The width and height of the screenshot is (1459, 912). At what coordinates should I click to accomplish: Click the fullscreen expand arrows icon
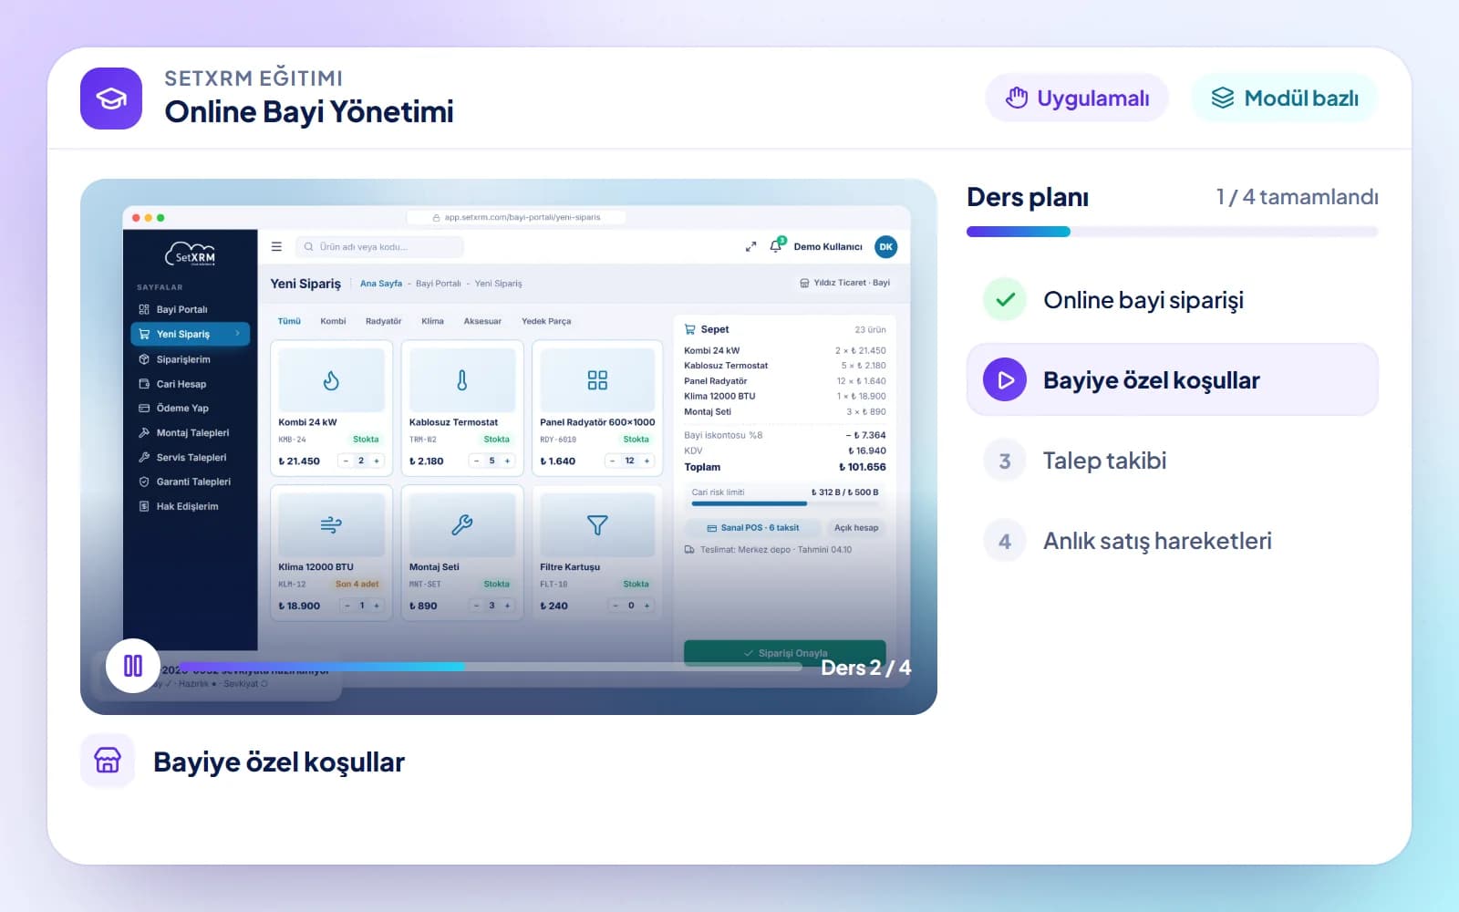tap(750, 246)
